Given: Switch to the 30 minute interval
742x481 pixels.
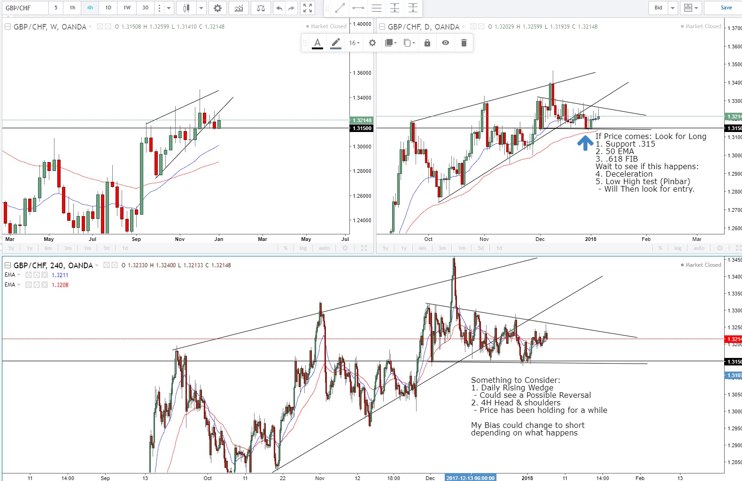Looking at the screenshot, I should coord(145,8).
